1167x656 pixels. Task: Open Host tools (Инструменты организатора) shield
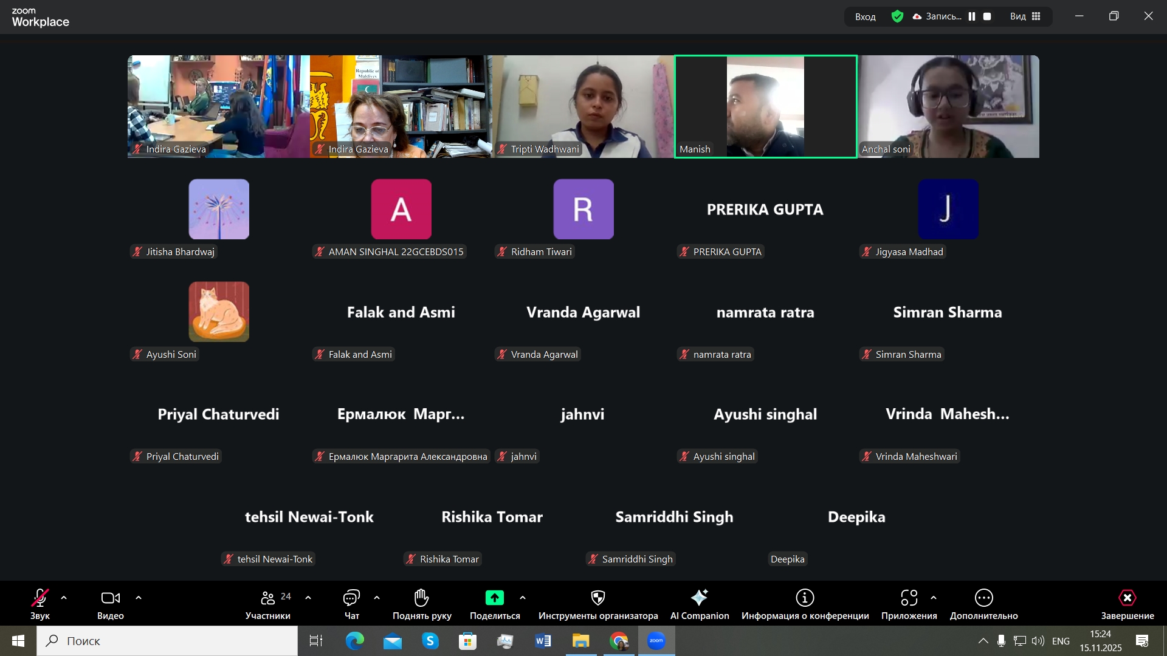tap(598, 598)
